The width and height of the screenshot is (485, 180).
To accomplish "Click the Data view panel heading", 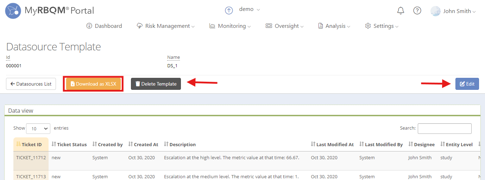I will click(x=21, y=111).
